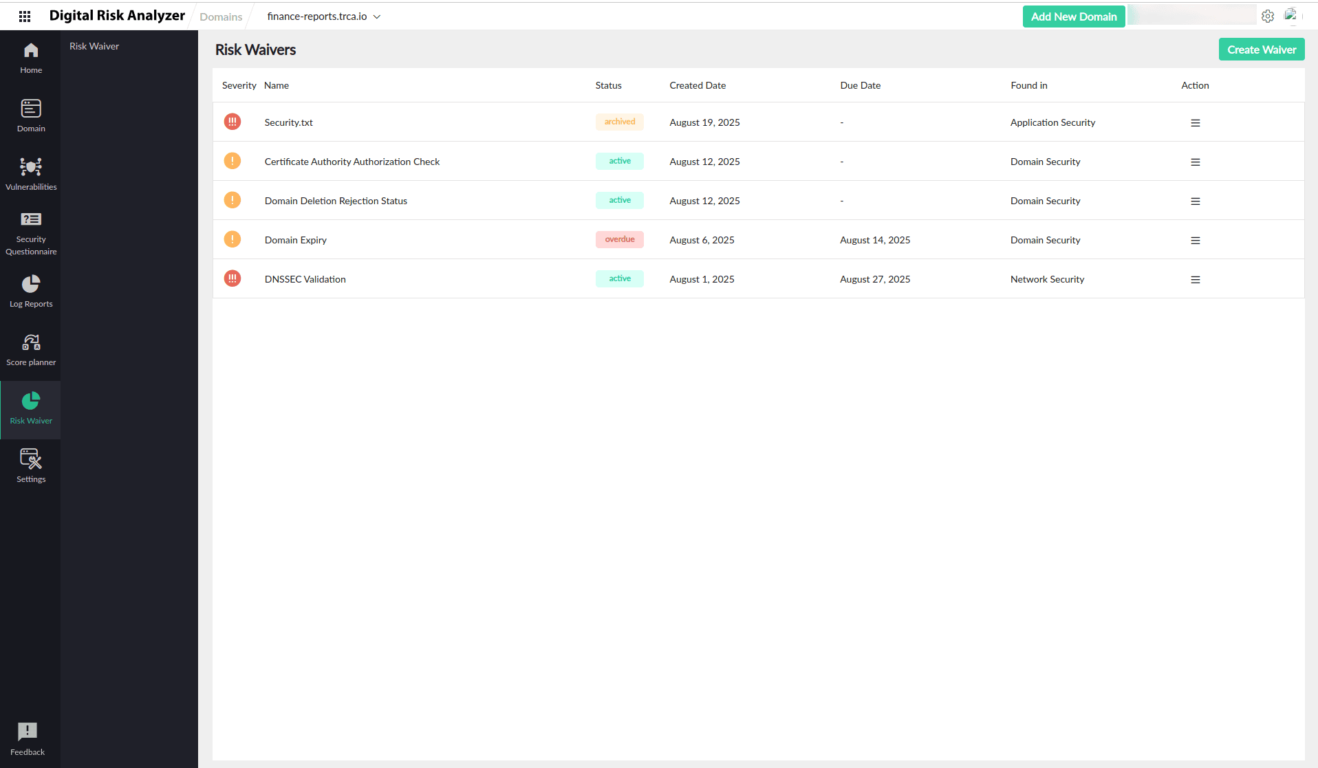
Task: Click the Certificate Authority Authorization Check name
Action: pyautogui.click(x=352, y=162)
